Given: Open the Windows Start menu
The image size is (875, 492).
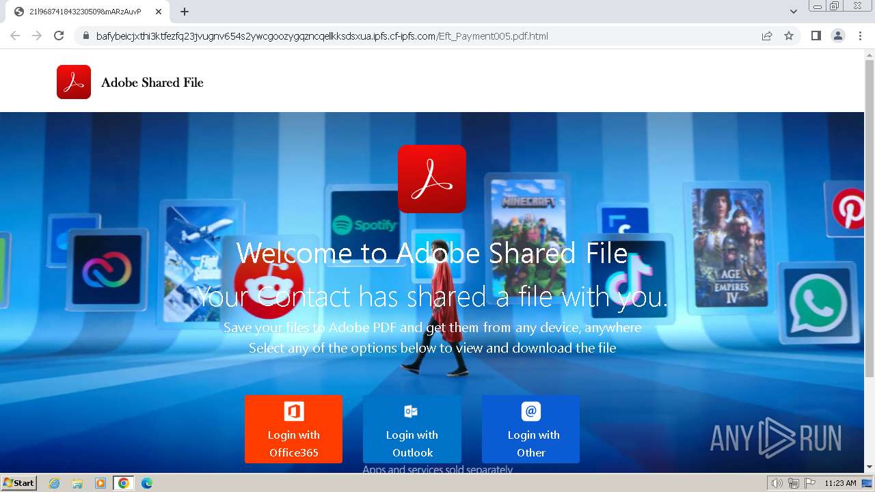Looking at the screenshot, I should pos(19,483).
